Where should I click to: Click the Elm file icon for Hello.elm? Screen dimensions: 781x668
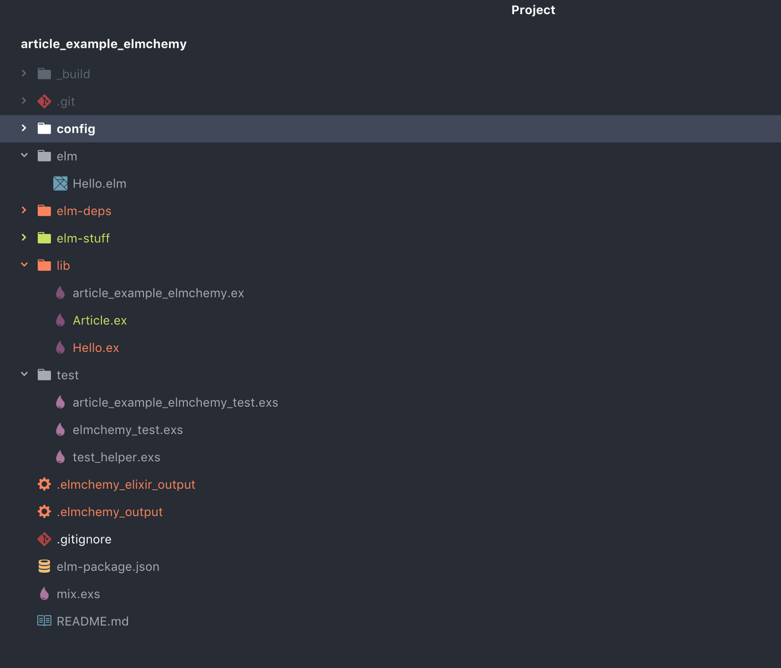coord(61,184)
